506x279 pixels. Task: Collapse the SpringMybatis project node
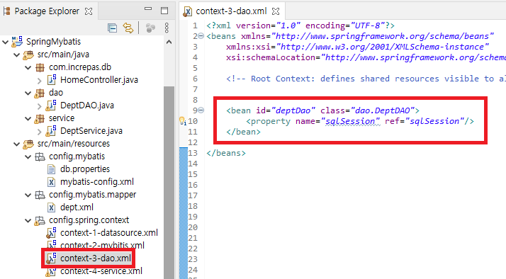pyautogui.click(x=6, y=42)
